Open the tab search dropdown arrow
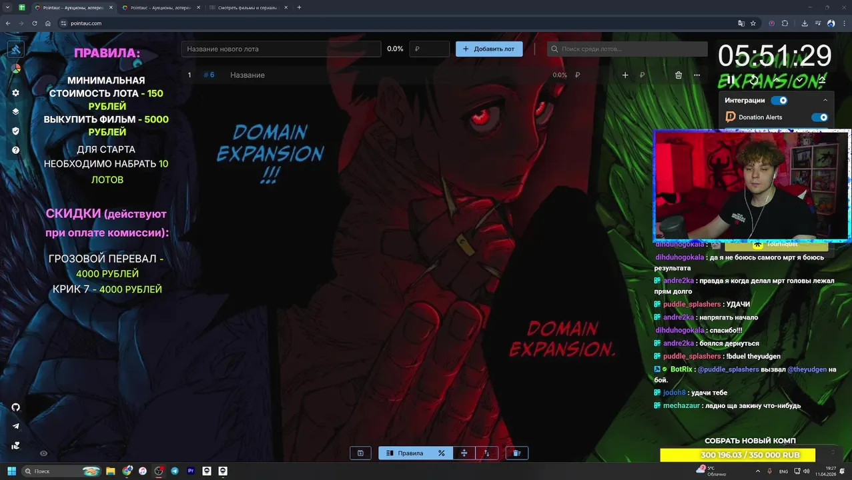The height and width of the screenshot is (480, 852). [8, 7]
